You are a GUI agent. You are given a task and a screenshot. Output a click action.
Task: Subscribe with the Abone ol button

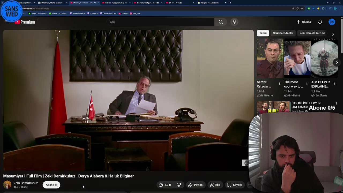point(51,185)
